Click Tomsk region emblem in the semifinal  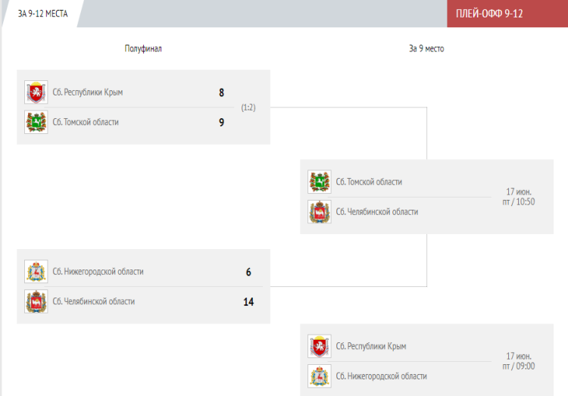coord(36,122)
